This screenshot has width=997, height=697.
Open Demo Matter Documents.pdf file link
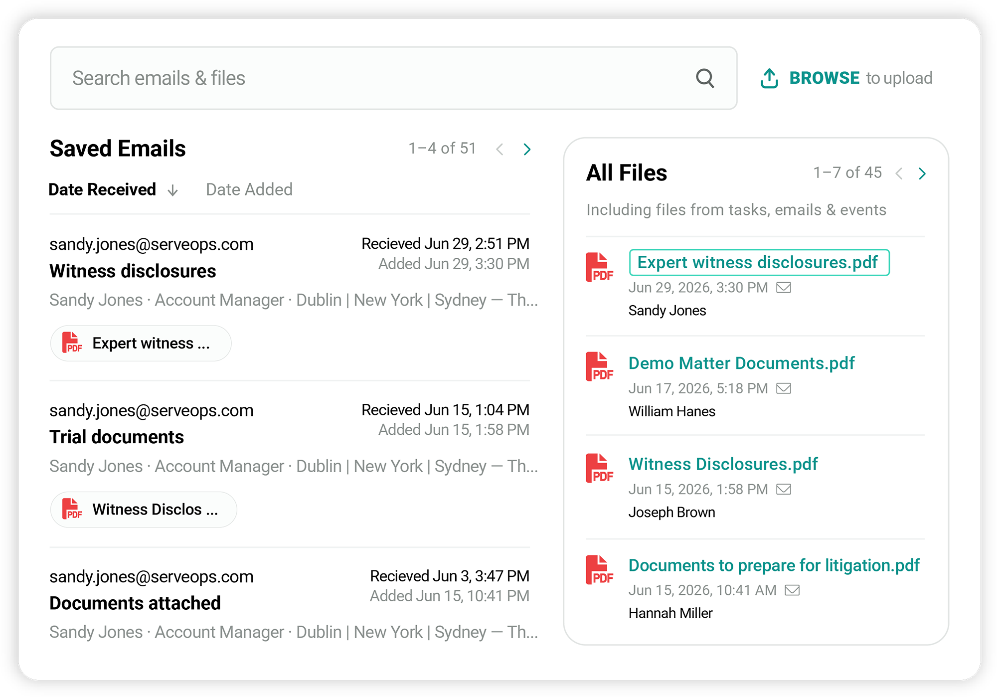741,363
